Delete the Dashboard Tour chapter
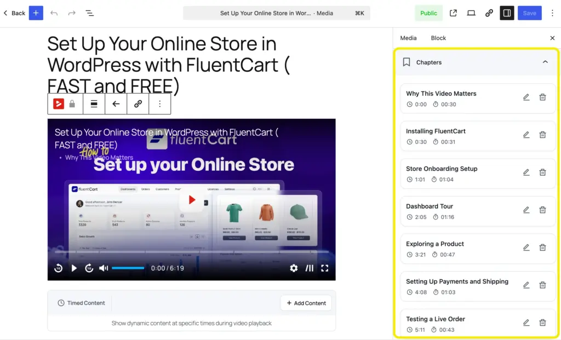Screen dimensions: 561x340 pyautogui.click(x=543, y=210)
